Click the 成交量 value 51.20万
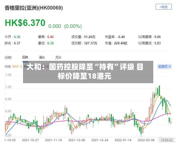 coord(90,37)
